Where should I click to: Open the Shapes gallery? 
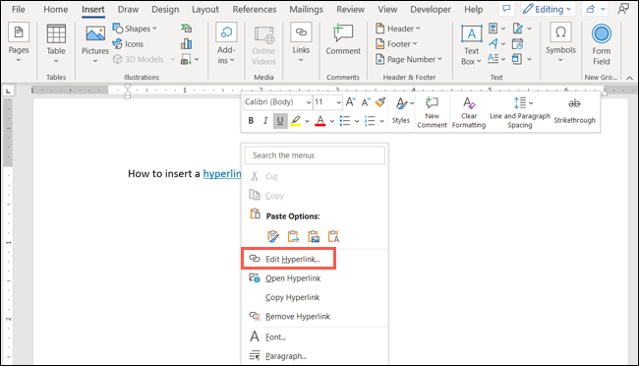coord(135,29)
